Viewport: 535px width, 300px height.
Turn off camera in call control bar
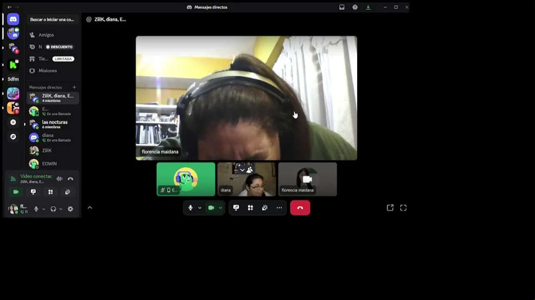211,207
